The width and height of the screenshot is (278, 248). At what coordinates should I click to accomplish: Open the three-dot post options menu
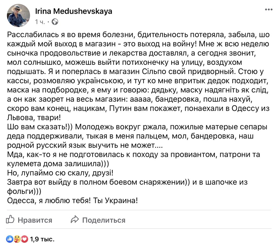pos(268,9)
